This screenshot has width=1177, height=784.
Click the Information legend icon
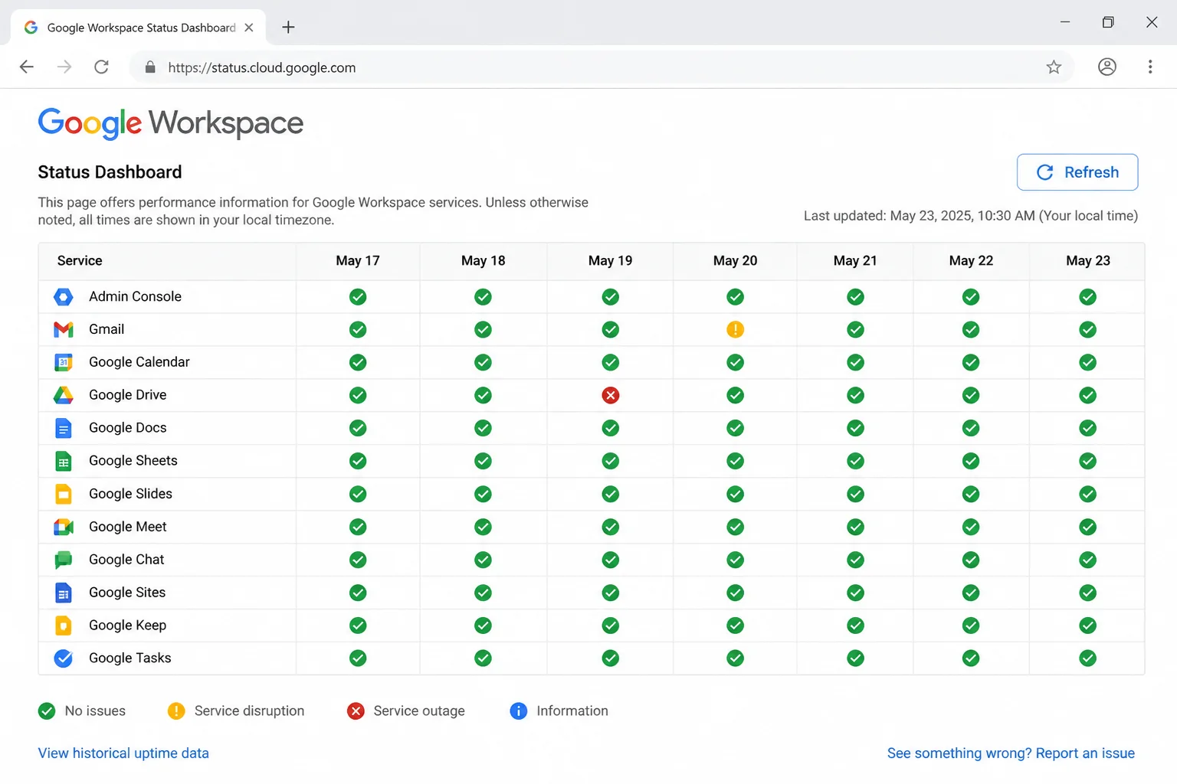click(519, 711)
